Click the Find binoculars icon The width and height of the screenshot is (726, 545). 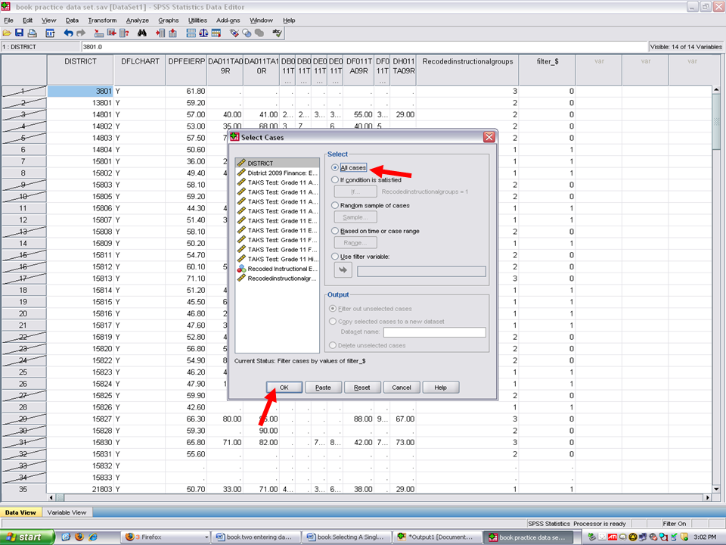click(141, 33)
